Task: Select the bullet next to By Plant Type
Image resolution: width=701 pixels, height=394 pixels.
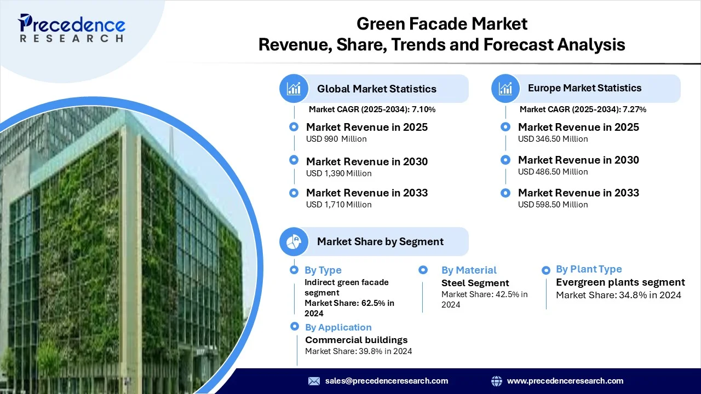Action: point(546,270)
